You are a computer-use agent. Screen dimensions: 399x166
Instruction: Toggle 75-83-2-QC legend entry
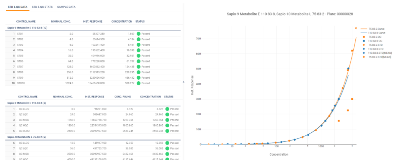(372, 37)
